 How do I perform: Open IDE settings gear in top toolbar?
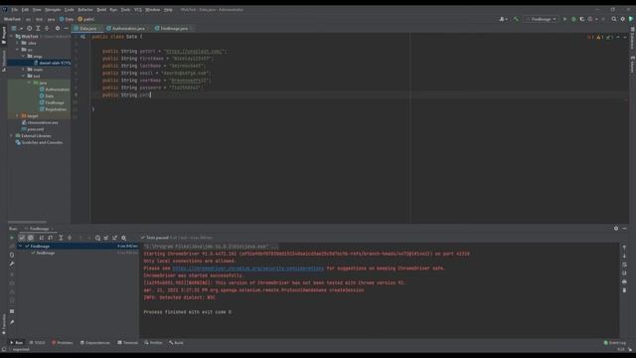pos(623,19)
